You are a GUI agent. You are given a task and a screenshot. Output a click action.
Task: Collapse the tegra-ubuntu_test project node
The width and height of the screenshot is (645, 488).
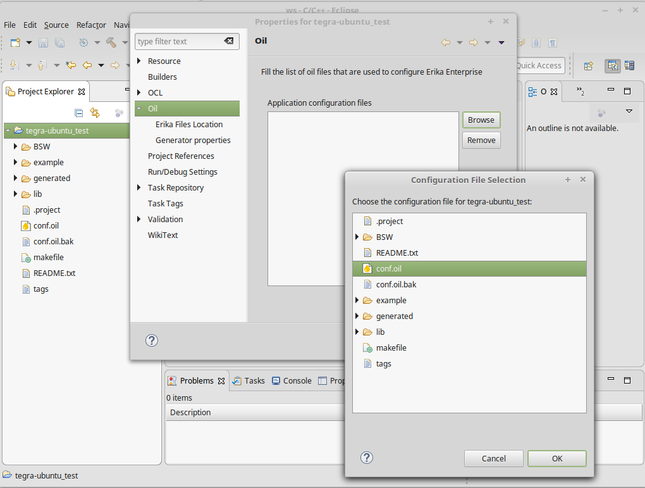(8, 130)
